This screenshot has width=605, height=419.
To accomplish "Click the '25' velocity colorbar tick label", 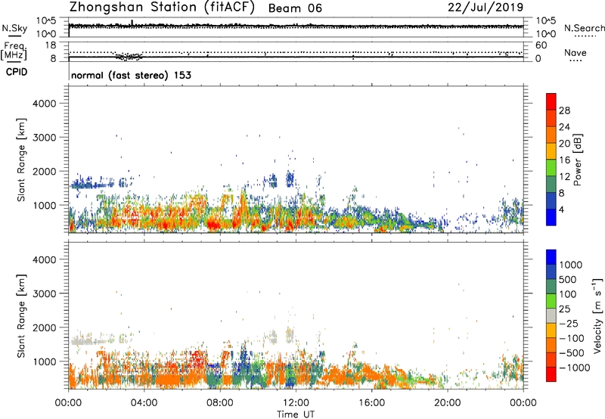I will coord(565,309).
